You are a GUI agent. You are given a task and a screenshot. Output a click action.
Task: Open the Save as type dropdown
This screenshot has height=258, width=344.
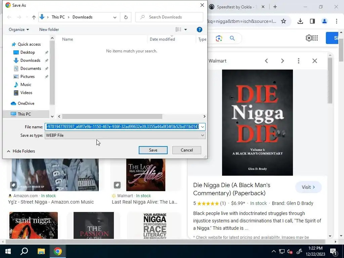[125, 135]
